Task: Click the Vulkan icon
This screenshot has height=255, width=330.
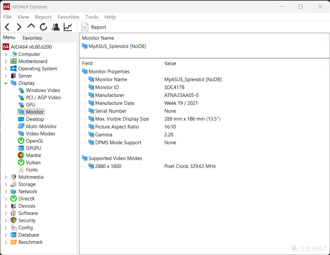Action: (21, 162)
